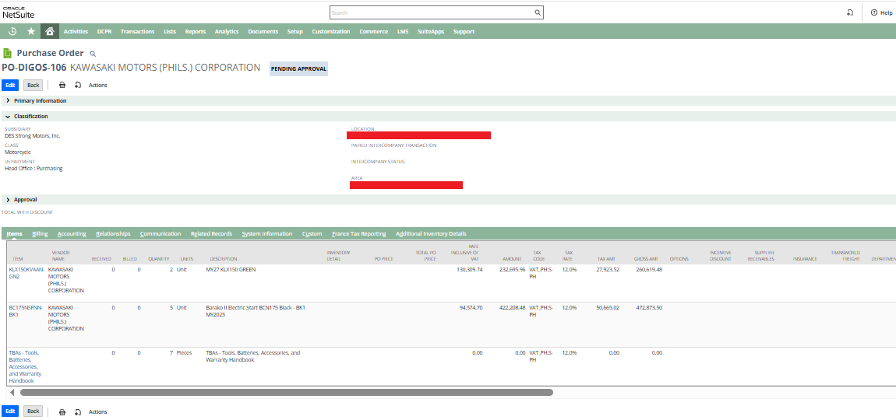The height and width of the screenshot is (420, 896).
Task: Open the DCPR menu
Action: 104,31
